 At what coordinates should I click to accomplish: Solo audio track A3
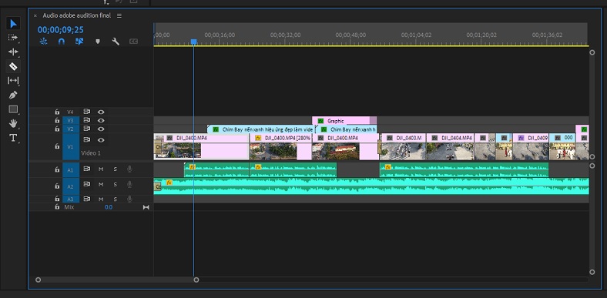coord(115,199)
